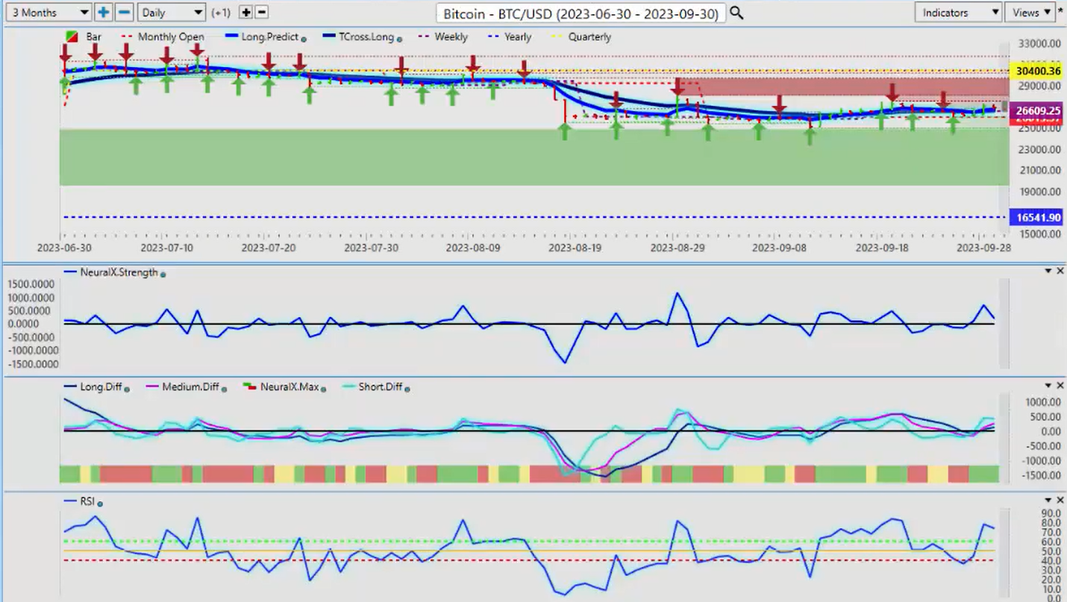
Task: Click the 2023-08-29 date axis label
Action: coord(678,247)
